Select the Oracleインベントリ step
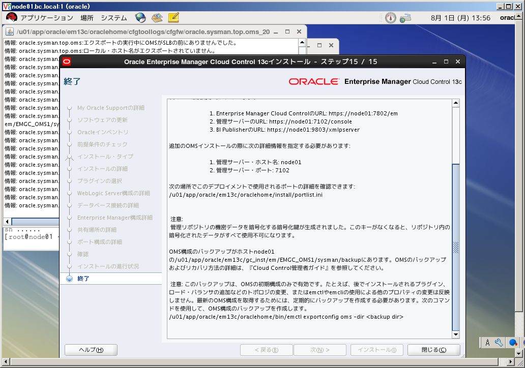The image size is (525, 368). coord(103,132)
